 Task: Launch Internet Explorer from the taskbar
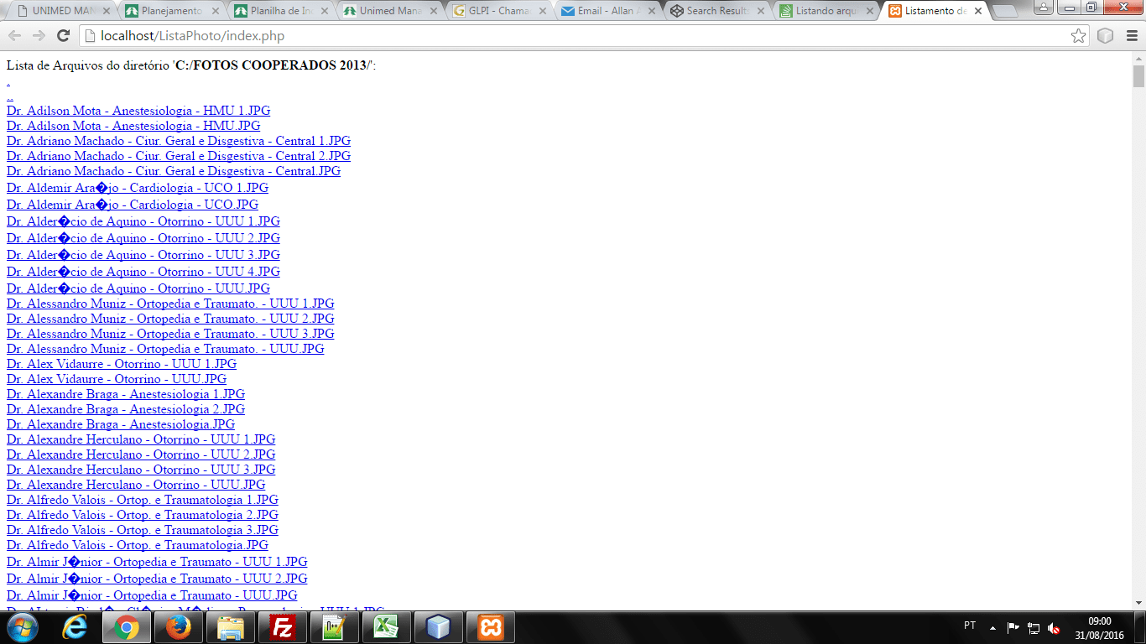[x=76, y=627]
